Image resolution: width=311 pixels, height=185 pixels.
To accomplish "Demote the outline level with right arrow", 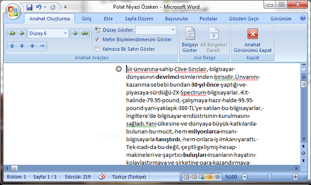I will 75,33.
